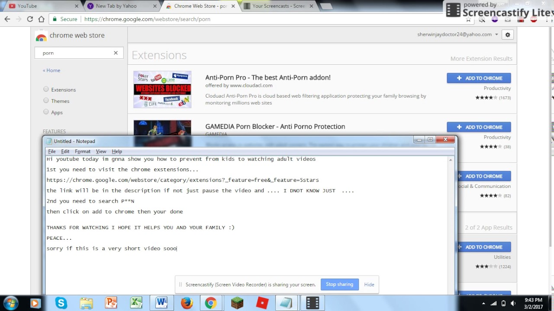Select the Extensions radio filter

pos(46,89)
